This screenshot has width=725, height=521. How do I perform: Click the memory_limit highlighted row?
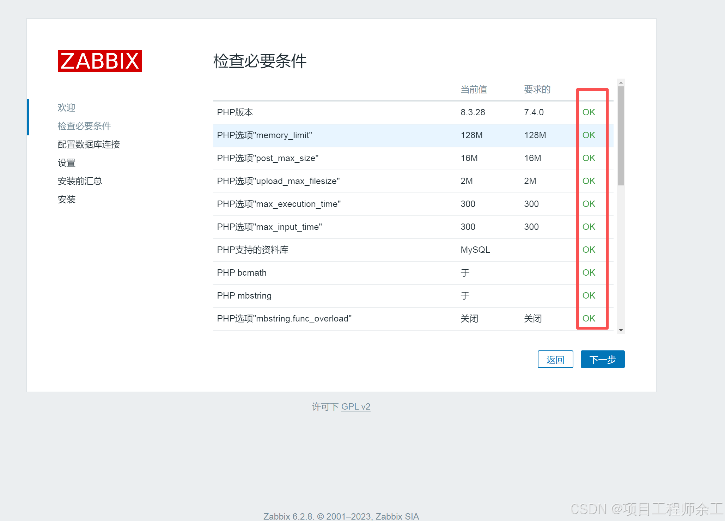pyautogui.click(x=264, y=135)
